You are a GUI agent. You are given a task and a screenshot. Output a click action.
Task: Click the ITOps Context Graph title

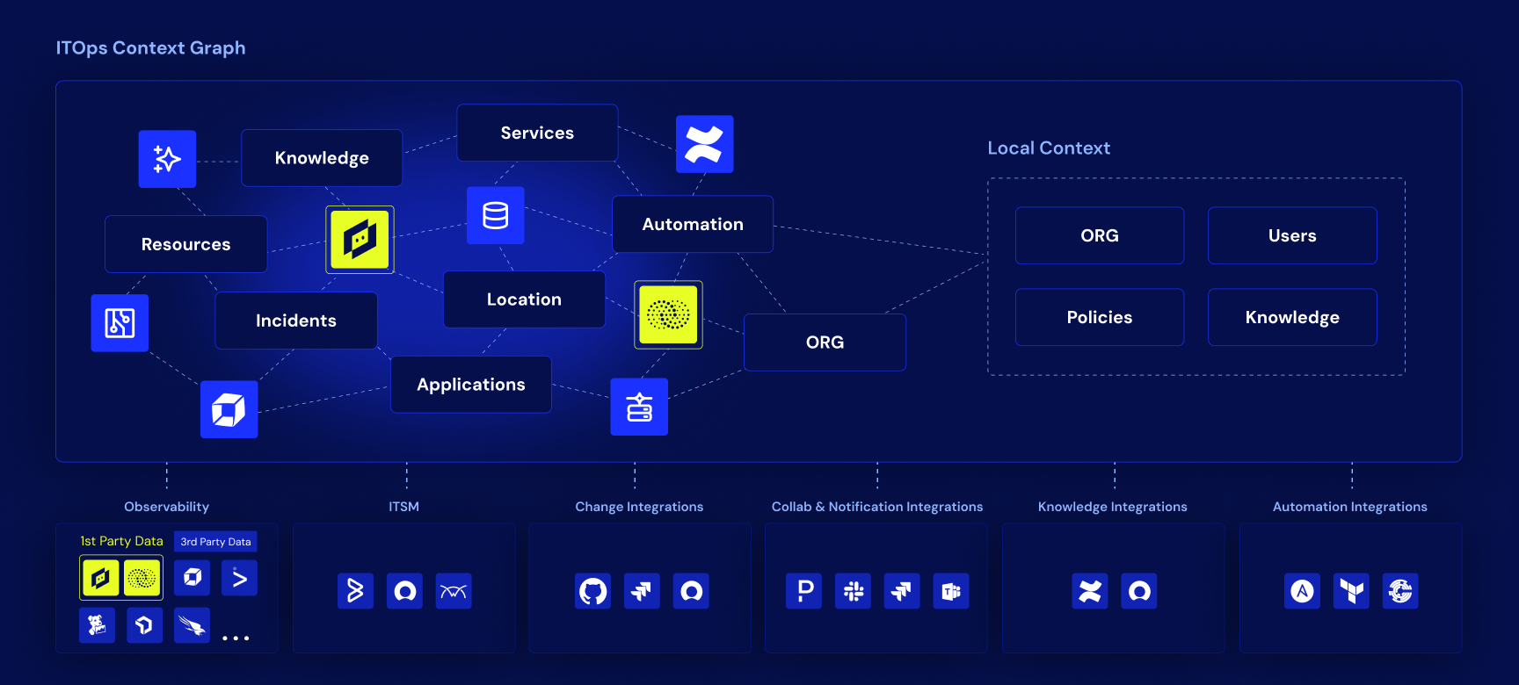pos(150,48)
